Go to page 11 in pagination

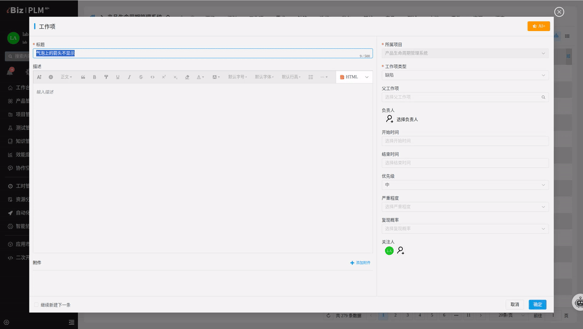[x=468, y=315]
